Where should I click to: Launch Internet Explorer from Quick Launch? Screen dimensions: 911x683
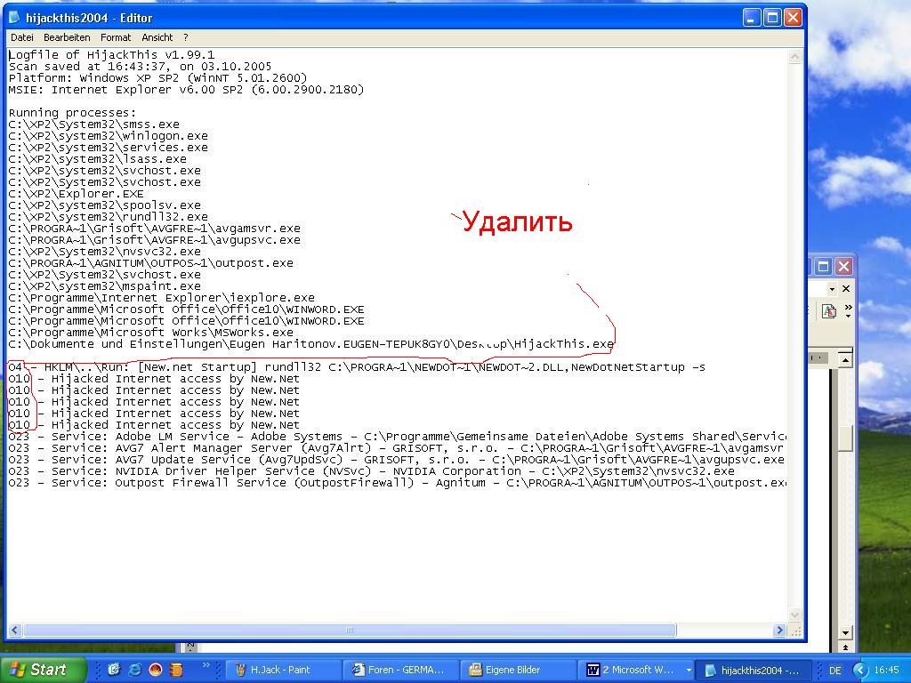[134, 670]
